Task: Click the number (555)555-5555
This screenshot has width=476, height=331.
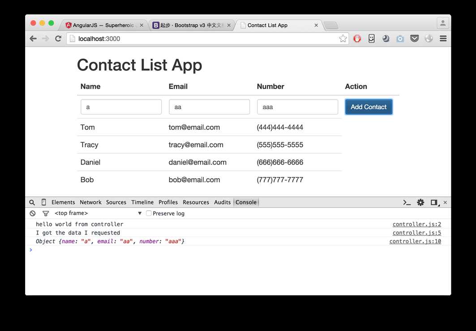Action: click(x=280, y=145)
